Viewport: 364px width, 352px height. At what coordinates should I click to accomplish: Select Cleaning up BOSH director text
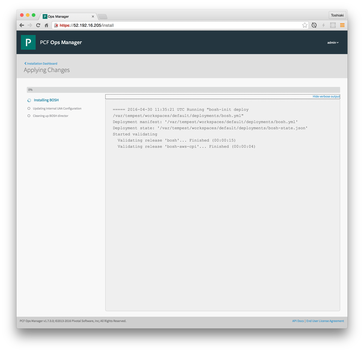[x=51, y=116]
